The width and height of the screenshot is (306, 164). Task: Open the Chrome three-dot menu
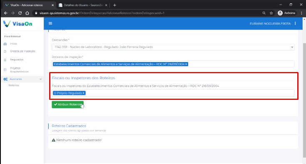tap(301, 13)
